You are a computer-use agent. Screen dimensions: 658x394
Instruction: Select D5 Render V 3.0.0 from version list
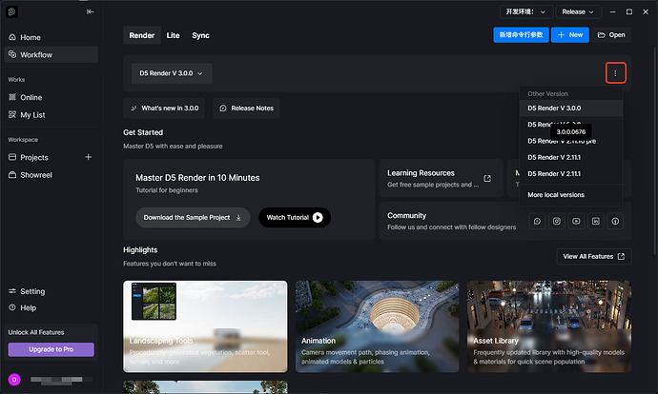pyautogui.click(x=554, y=108)
